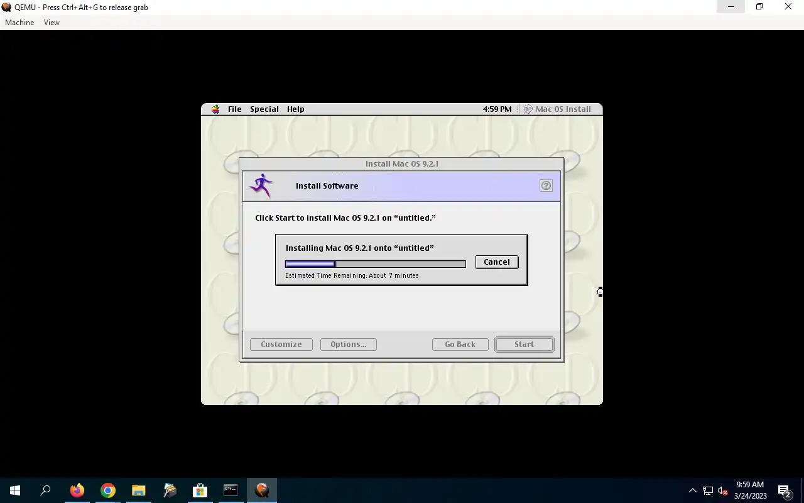804x503 pixels.
Task: Click the Install Software heading
Action: (327, 185)
